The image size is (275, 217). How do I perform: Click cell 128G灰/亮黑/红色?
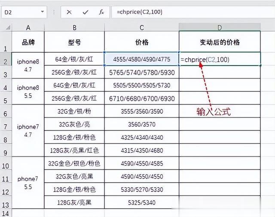coord(74,151)
